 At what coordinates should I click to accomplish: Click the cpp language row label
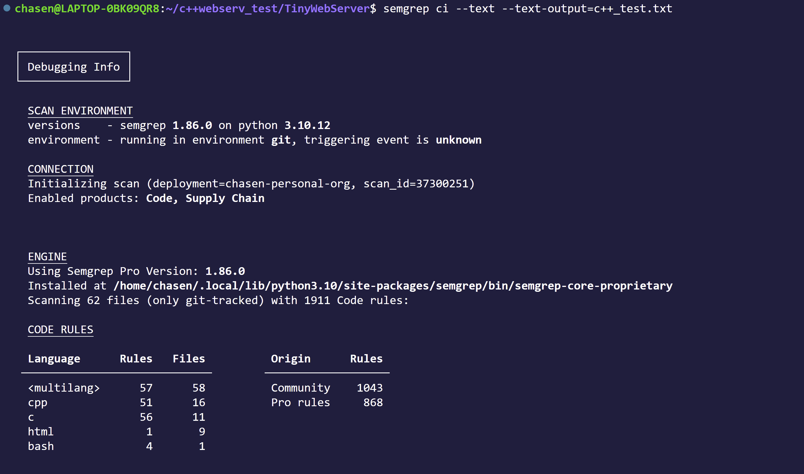(x=38, y=402)
